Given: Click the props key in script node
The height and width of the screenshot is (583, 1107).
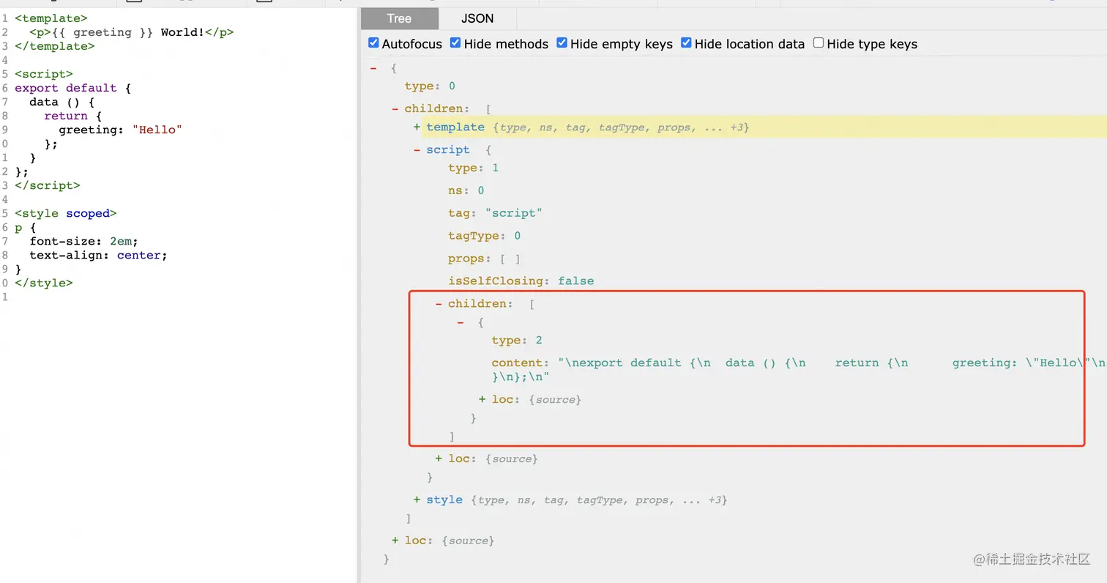Looking at the screenshot, I should tap(466, 259).
